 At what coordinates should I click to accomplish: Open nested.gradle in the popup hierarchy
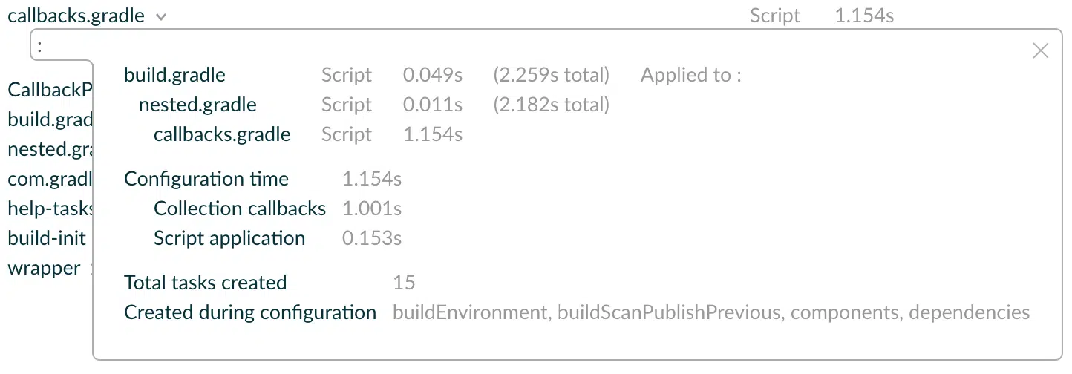click(x=197, y=105)
